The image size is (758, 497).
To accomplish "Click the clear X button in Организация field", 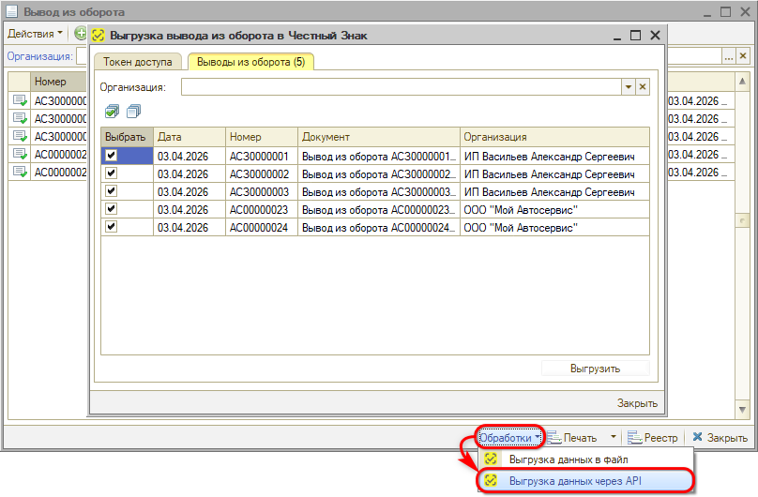I will point(643,87).
